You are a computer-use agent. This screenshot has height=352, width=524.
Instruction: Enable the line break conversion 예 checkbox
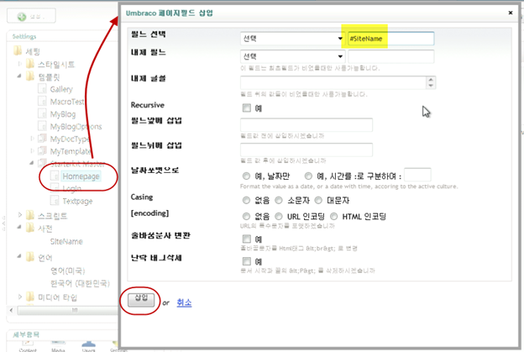pos(247,239)
